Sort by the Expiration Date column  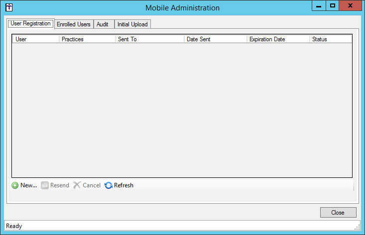tap(278, 39)
